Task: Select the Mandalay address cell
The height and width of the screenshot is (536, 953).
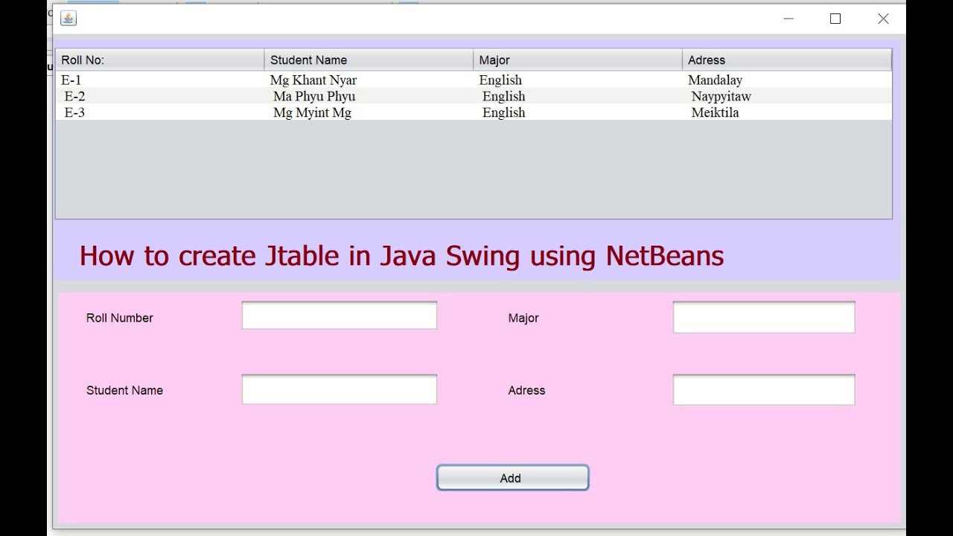Action: [x=787, y=80]
